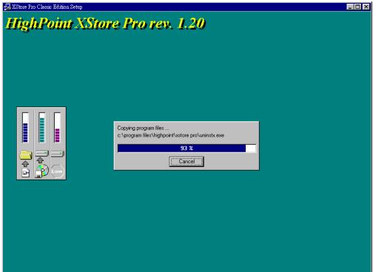Click the CD and floppy source media icon
Image resolution: width=373 pixels, height=272 pixels.
click(x=41, y=171)
